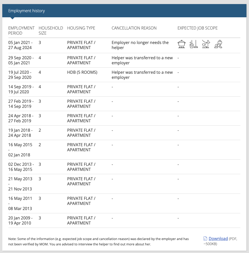Click 'Employer no longer needs the helper' text
The width and height of the screenshot is (249, 253).
tap(140, 45)
